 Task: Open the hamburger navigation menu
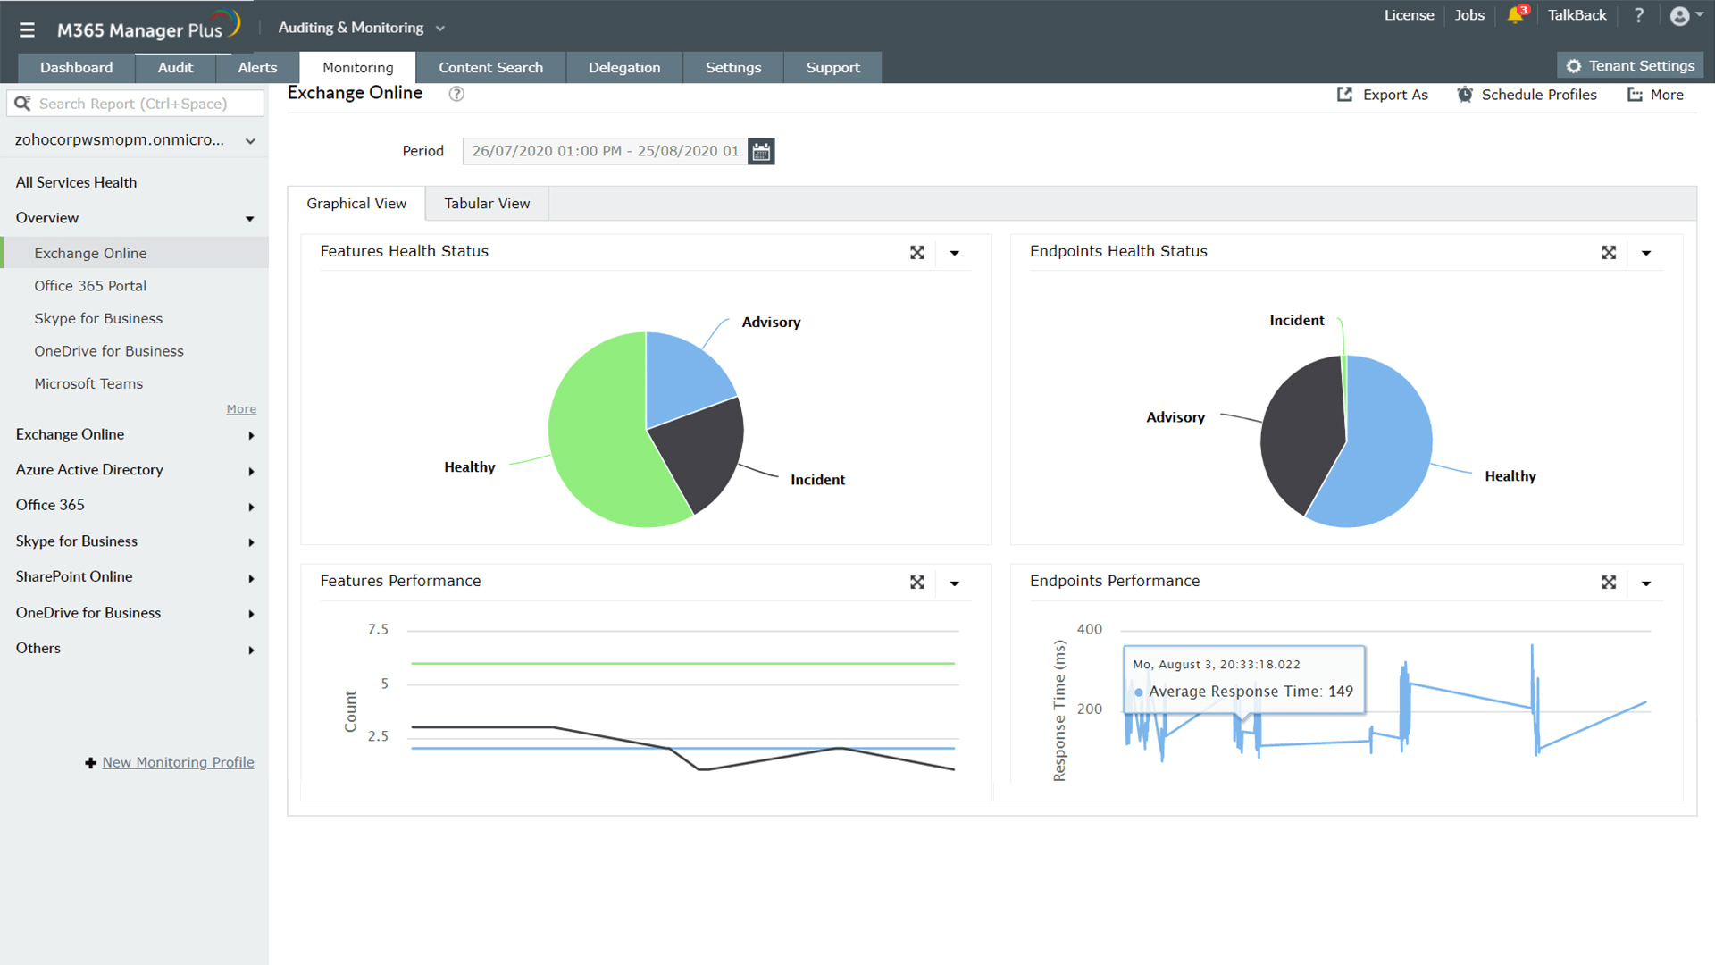tap(27, 29)
